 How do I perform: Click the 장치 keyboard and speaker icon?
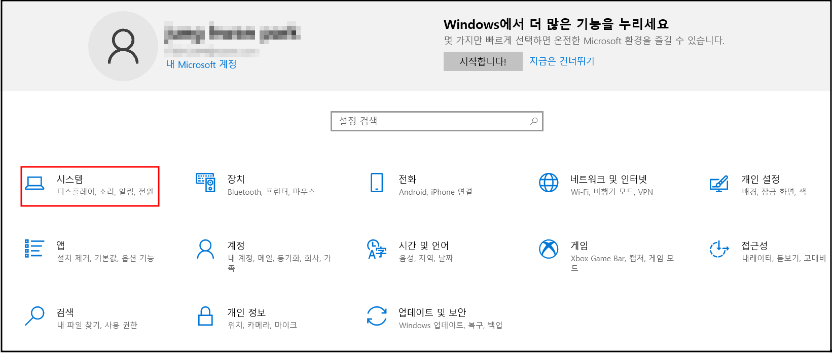point(205,183)
